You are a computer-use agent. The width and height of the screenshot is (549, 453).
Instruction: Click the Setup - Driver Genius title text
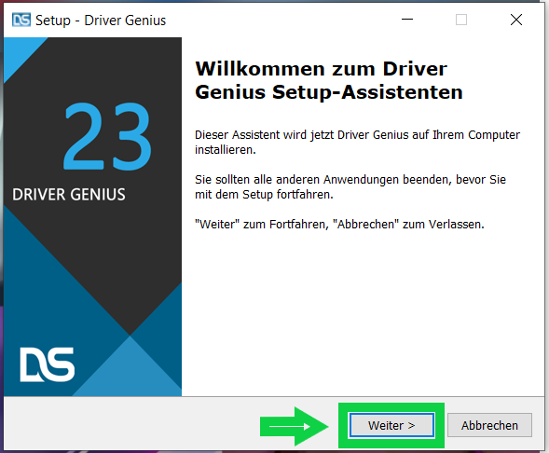pos(101,21)
